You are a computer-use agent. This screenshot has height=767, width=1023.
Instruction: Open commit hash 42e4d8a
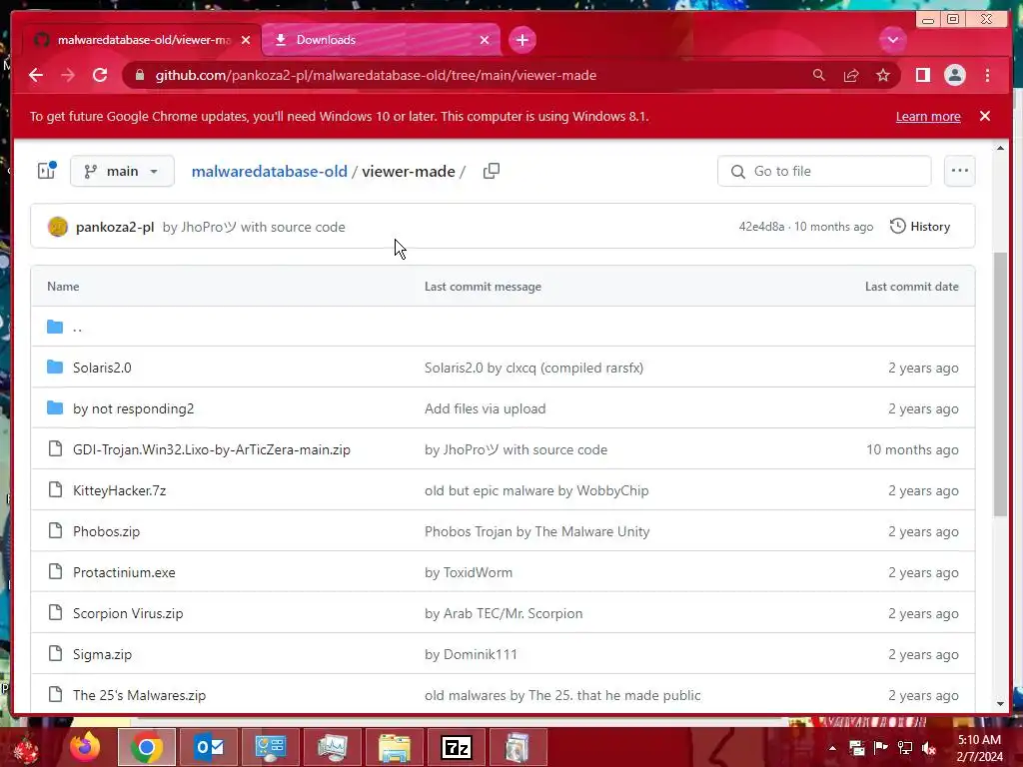point(761,227)
